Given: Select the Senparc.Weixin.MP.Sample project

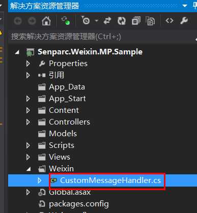Looking at the screenshot, I should point(90,52).
